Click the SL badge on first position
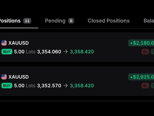This screenshot has width=154, height=116. tap(145, 52)
